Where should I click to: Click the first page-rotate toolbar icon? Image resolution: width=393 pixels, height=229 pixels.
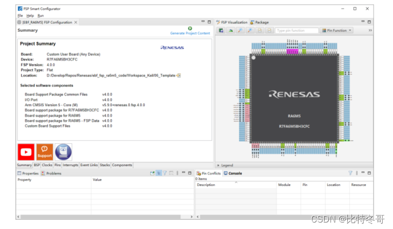point(259,31)
